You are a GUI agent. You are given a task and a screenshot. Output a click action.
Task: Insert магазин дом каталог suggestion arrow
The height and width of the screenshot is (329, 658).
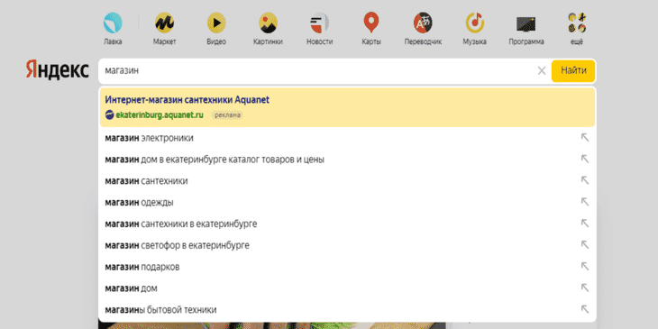(x=585, y=159)
